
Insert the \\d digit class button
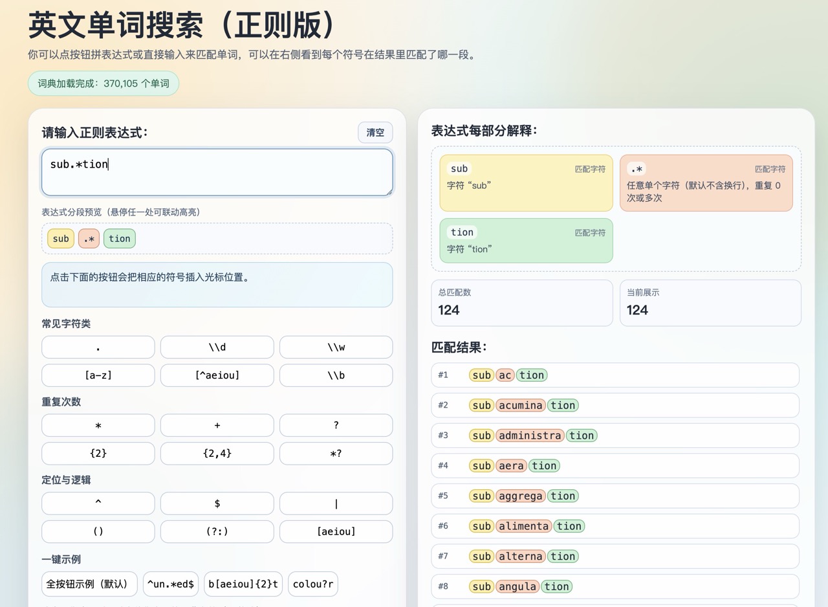217,348
